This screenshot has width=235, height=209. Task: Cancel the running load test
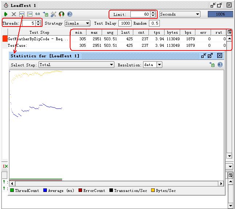point(14,14)
